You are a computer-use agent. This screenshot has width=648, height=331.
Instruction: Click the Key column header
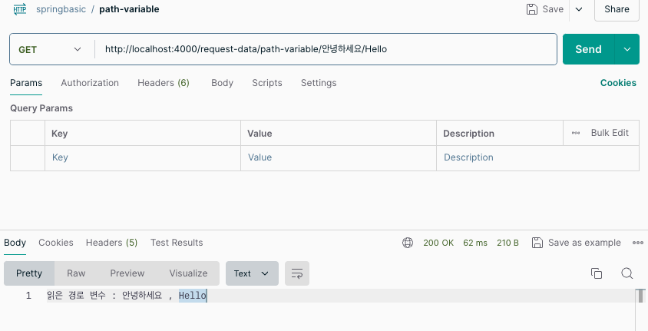click(60, 134)
